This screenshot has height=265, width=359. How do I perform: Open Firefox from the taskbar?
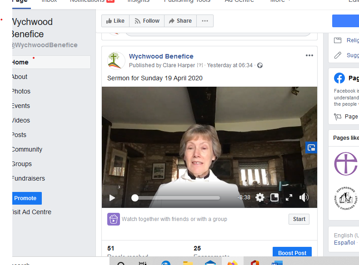(x=233, y=263)
